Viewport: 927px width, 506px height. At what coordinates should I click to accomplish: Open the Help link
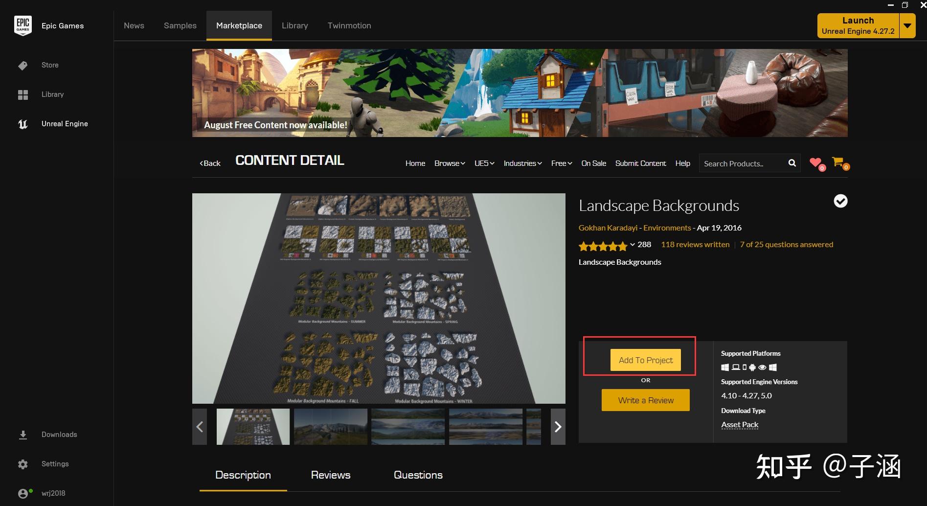click(x=683, y=163)
